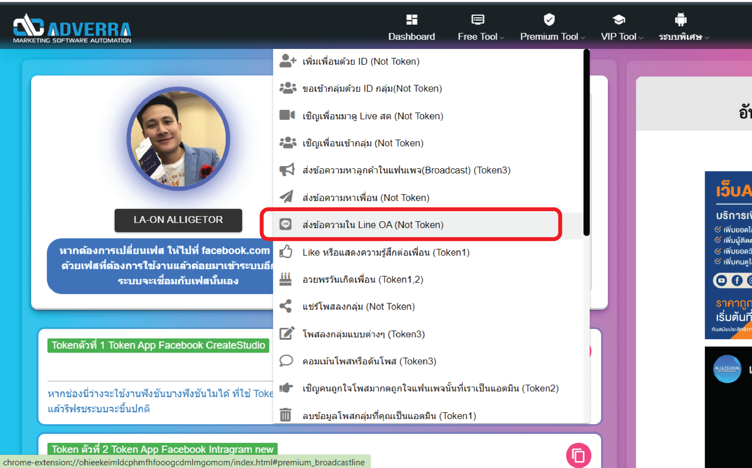Click the paper plane send-message icon
752x468 pixels.
[x=287, y=197]
